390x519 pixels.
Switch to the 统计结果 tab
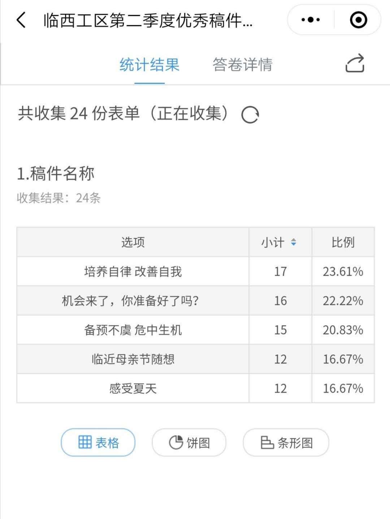point(149,65)
